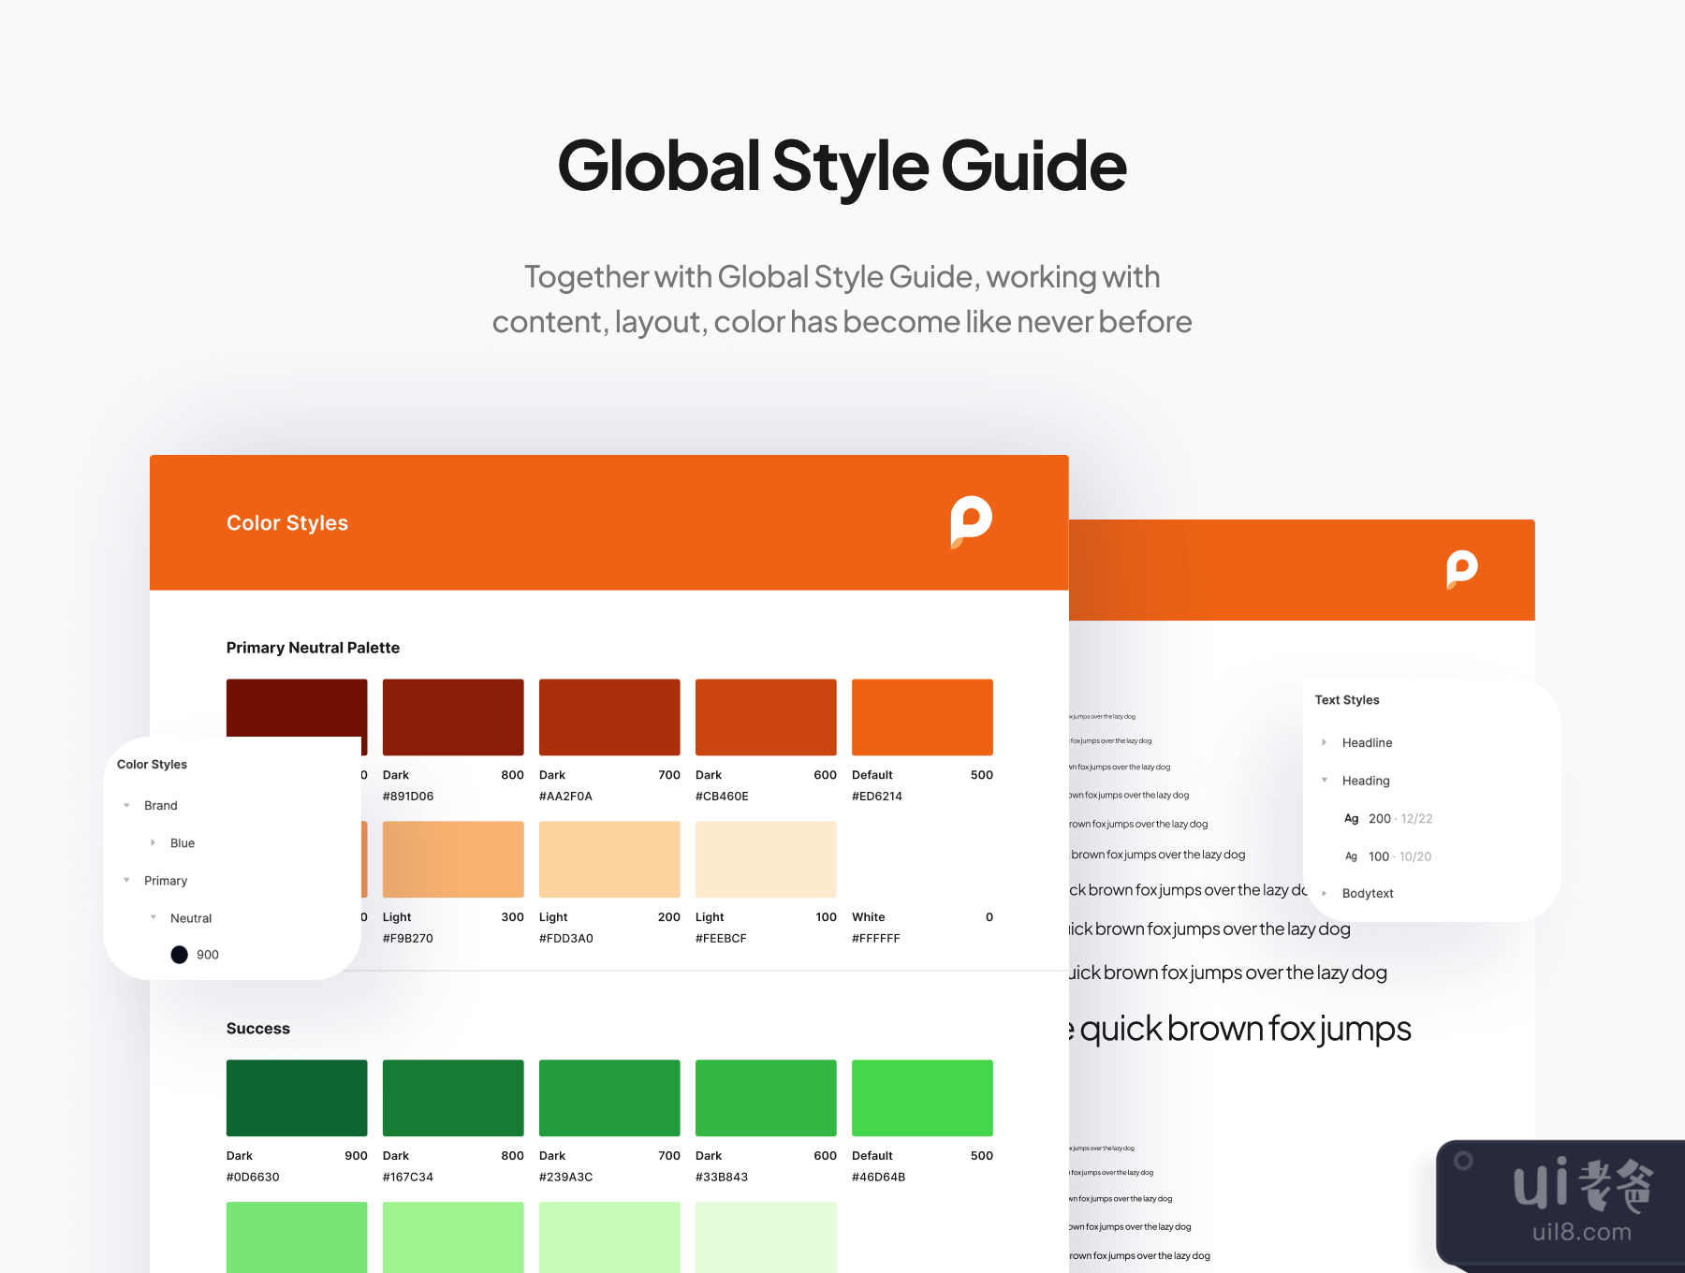Viewport: 1685px width, 1273px height.
Task: Collapse the Primary color group
Action: 127,881
